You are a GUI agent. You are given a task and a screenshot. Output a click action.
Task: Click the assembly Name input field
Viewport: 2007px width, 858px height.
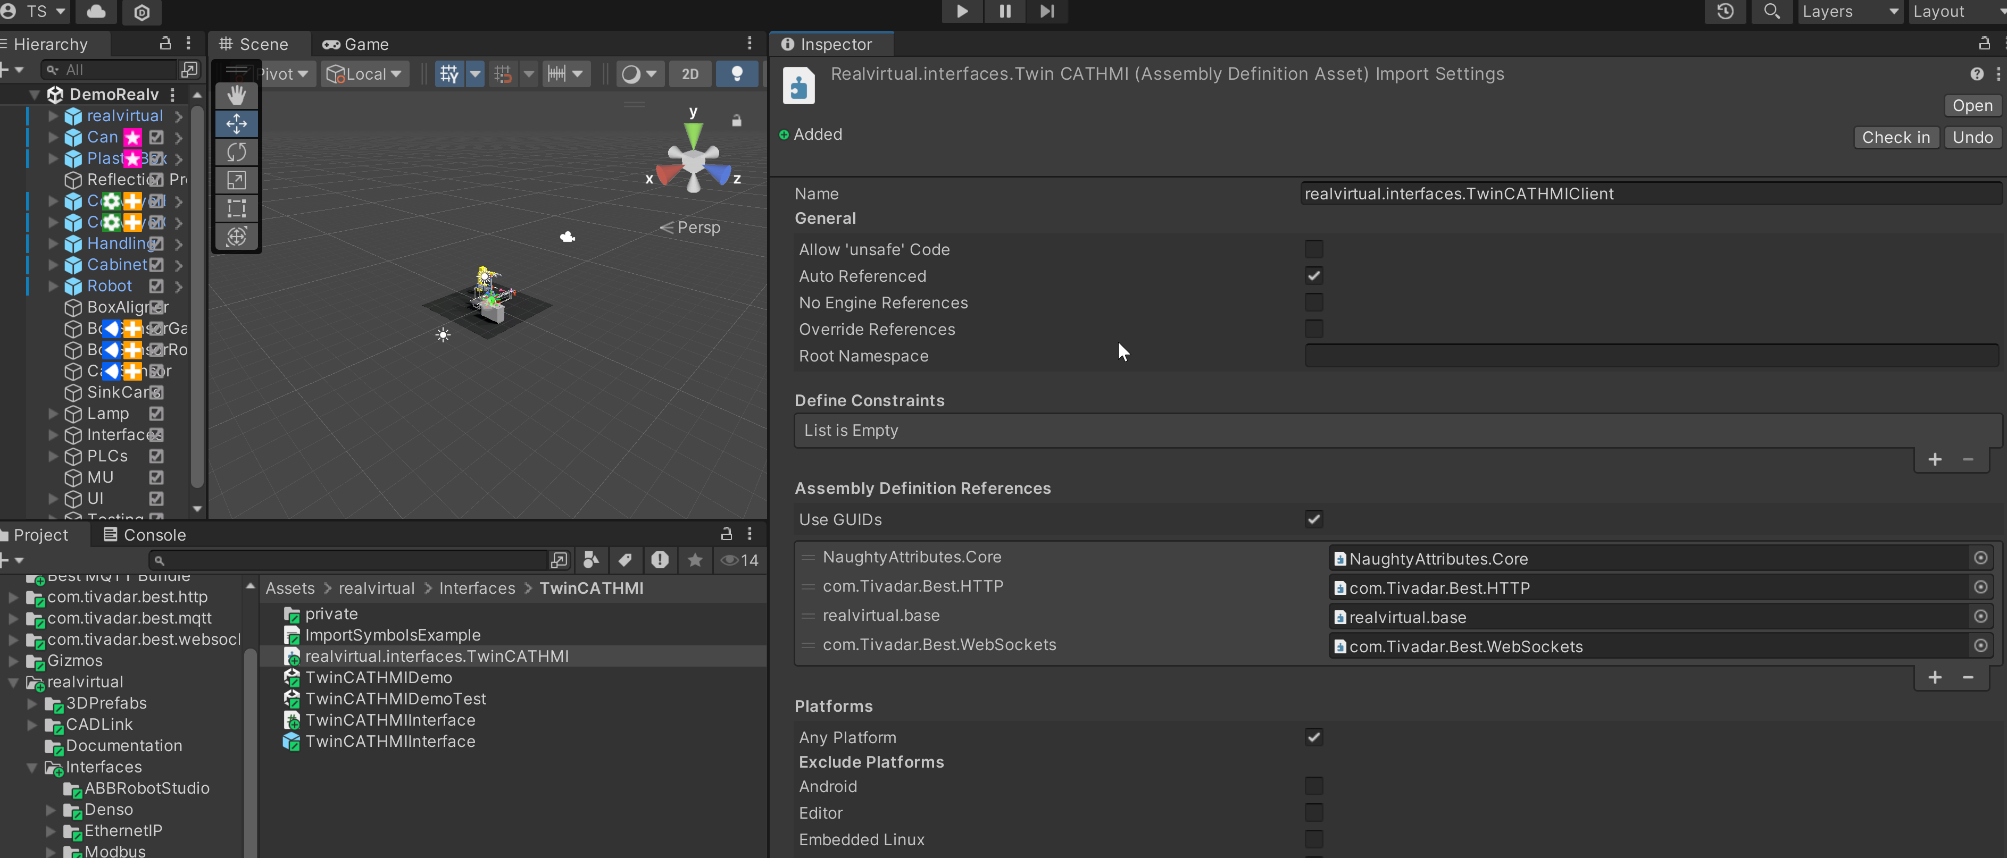coord(1650,194)
